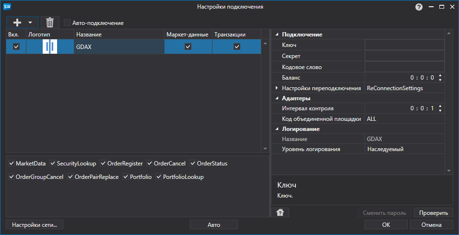Sort by the Название column header
This screenshot has height=235, width=459.
[119, 35]
